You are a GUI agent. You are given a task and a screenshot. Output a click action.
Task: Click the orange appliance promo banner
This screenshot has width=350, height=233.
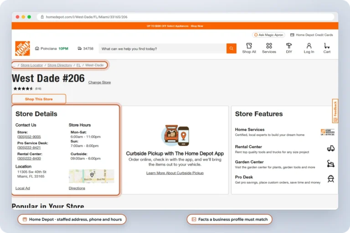[x=175, y=26]
